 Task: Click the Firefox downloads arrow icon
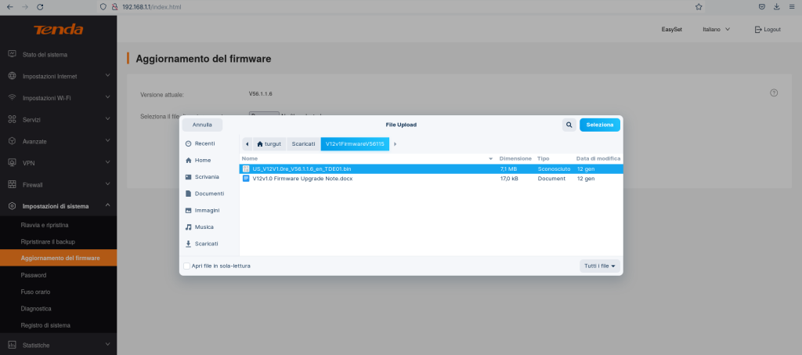pos(776,6)
